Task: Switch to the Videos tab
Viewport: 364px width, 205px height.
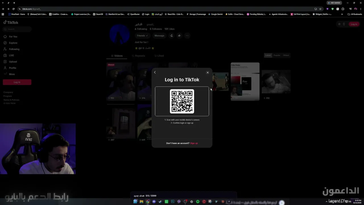Action: [117, 56]
